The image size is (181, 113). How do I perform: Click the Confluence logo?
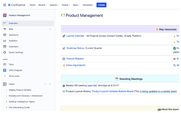(17, 5)
